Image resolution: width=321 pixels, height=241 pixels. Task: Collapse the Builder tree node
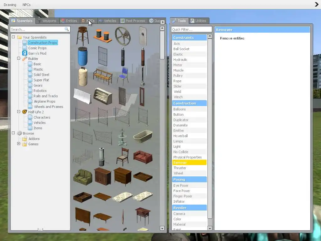click(x=18, y=58)
